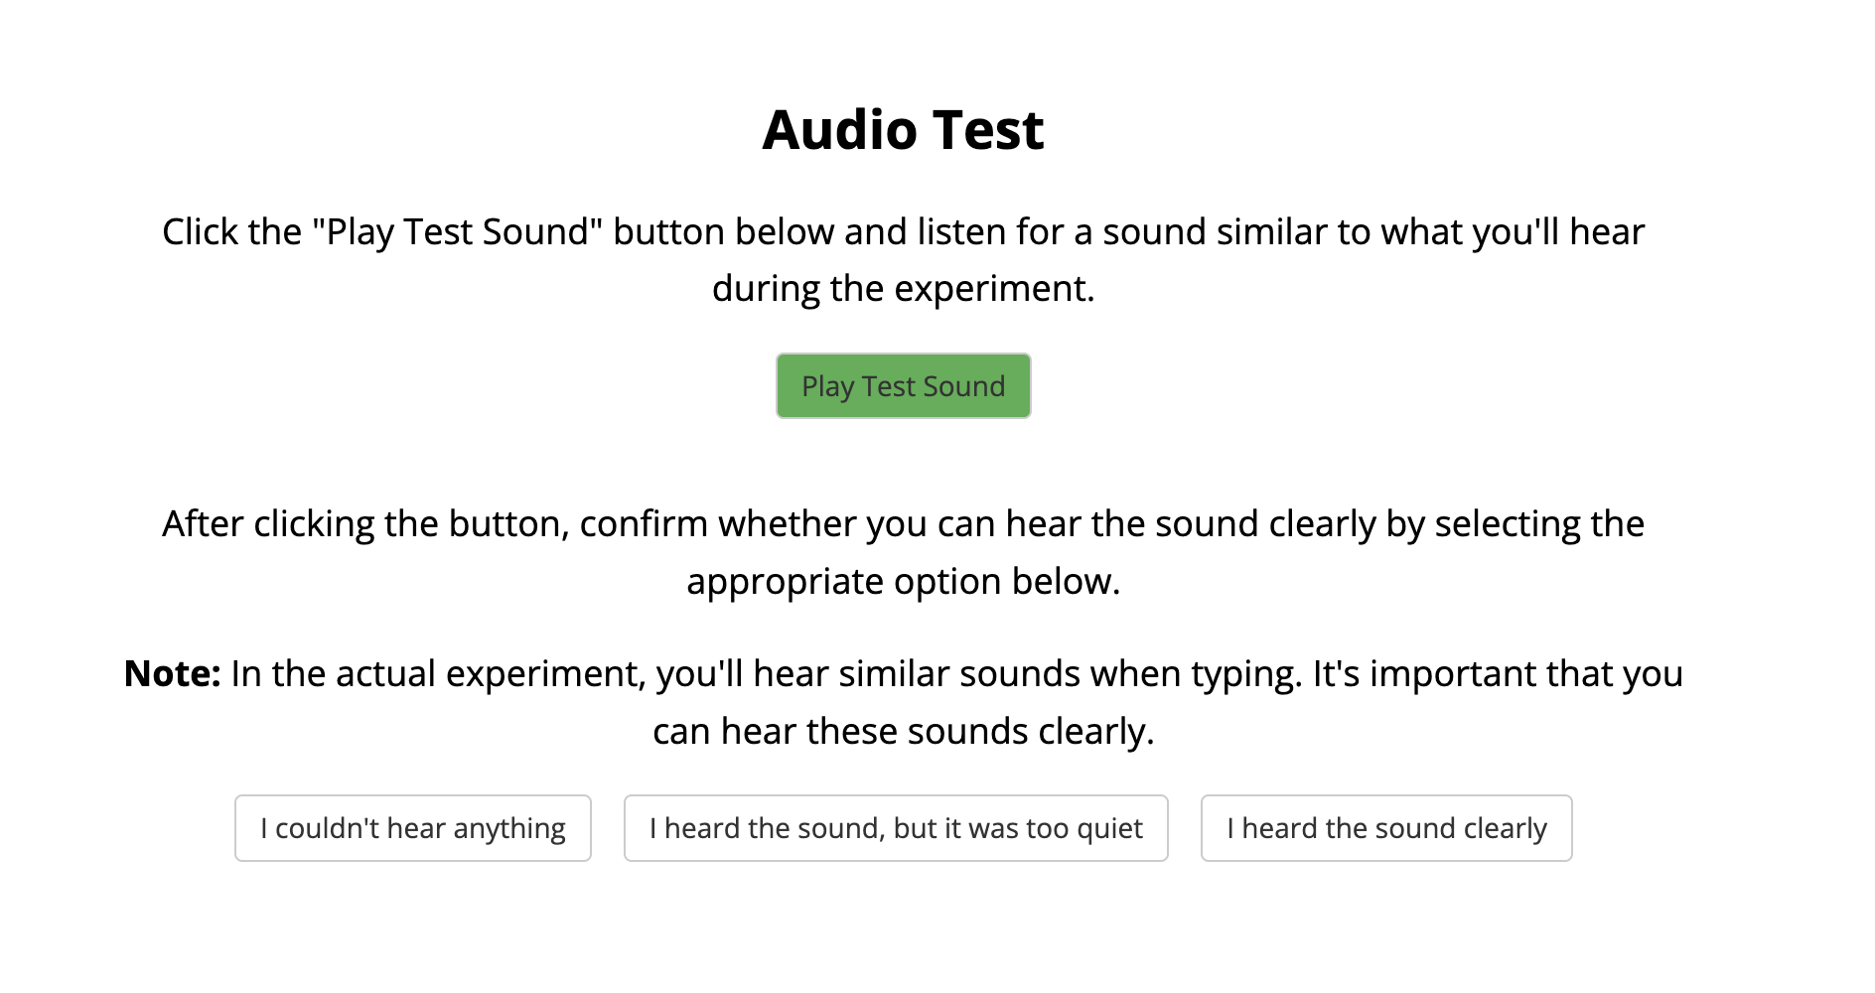The height and width of the screenshot is (993, 1875).
Task: Select "I couldn't hear anything" option
Action: [413, 828]
